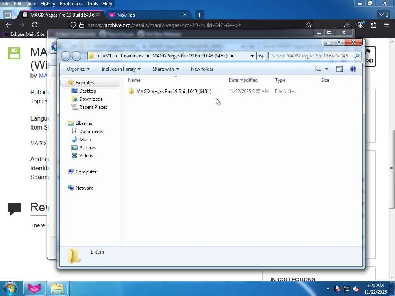Viewport: 395px width, 296px height.
Task: Click the Explorer back navigation button
Action: [66, 56]
